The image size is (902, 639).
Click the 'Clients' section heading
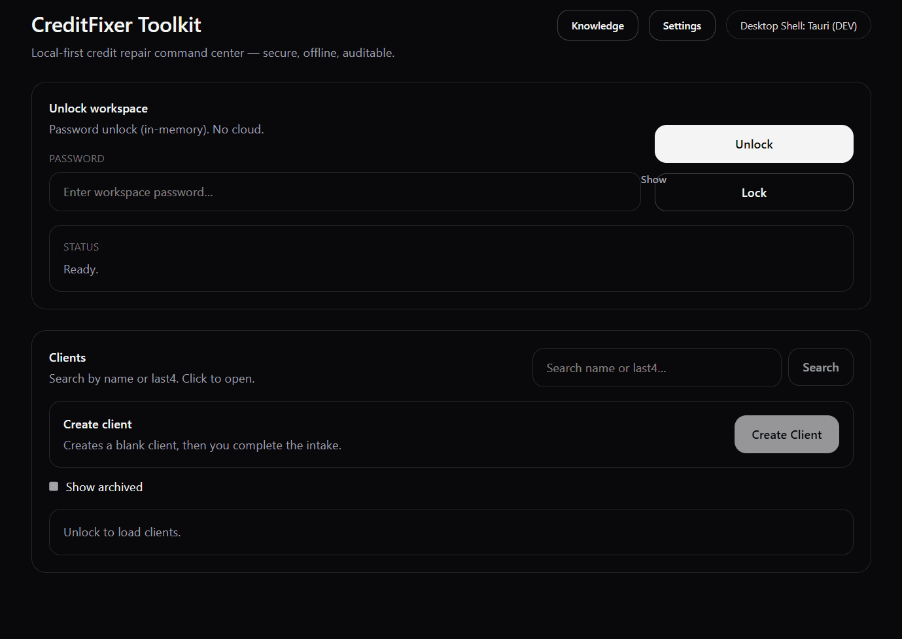coord(67,358)
